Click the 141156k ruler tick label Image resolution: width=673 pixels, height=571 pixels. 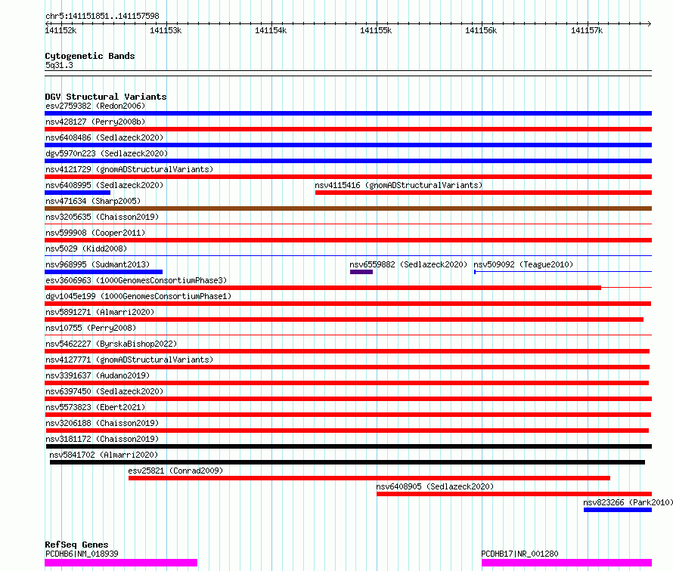pyautogui.click(x=481, y=30)
